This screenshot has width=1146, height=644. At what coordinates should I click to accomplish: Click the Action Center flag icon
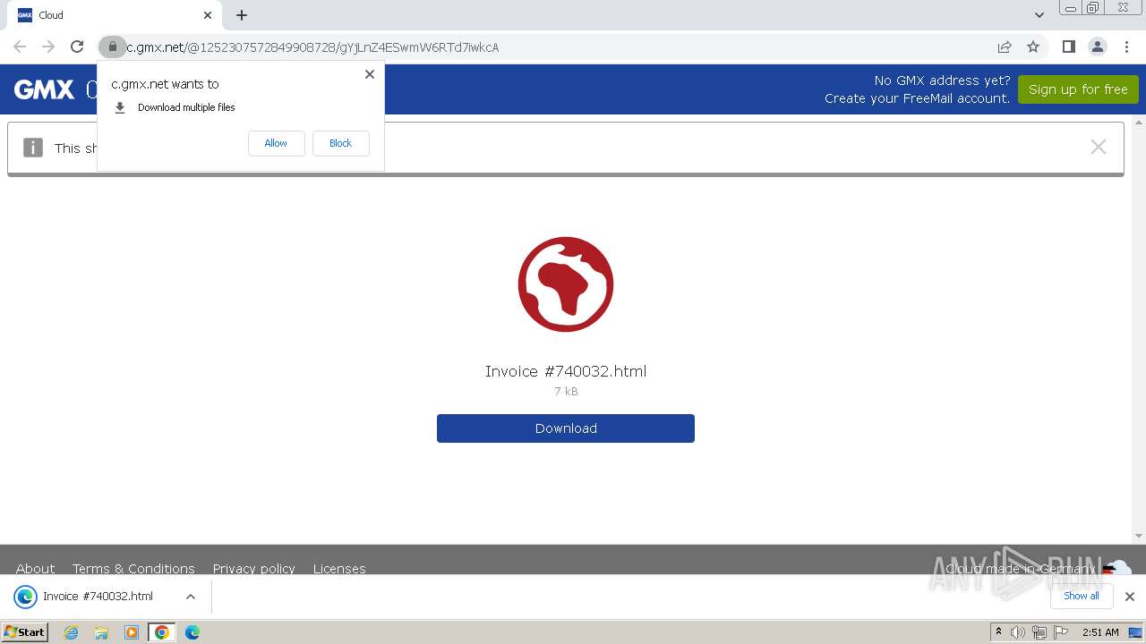tap(1061, 632)
